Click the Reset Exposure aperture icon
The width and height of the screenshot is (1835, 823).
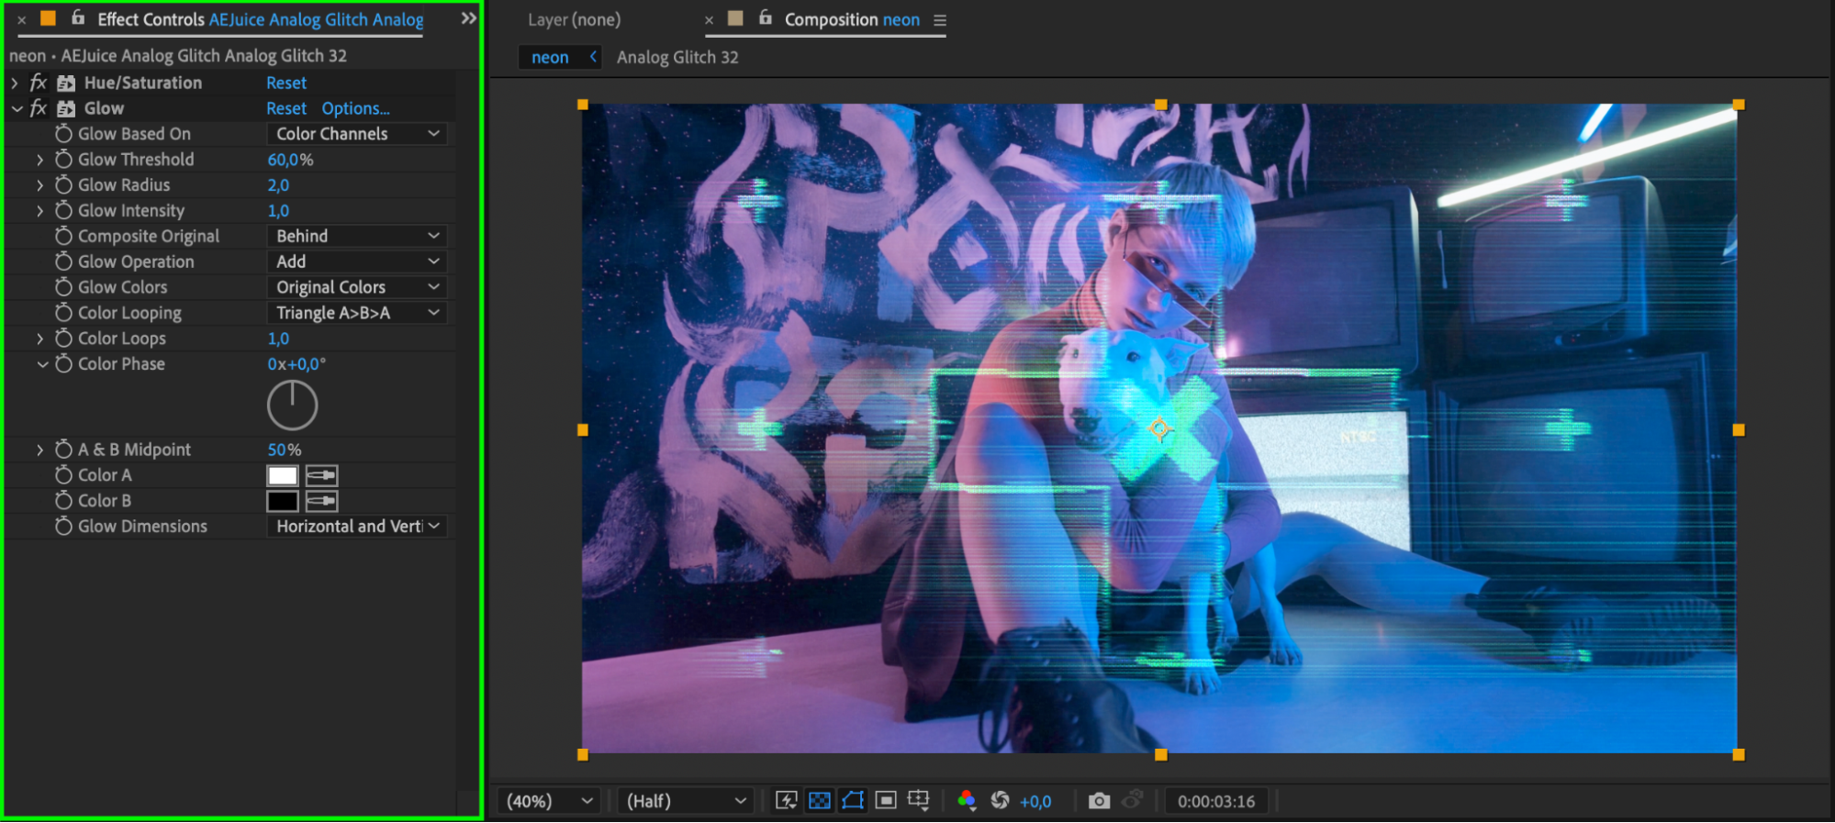click(x=1001, y=801)
